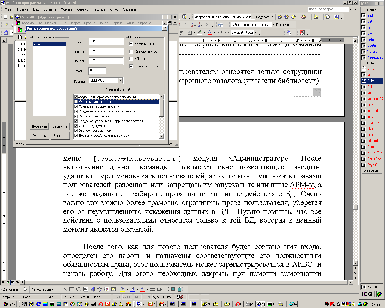The image size is (385, 308).
Task: Insert an organization chart or diagram
Action: 100,289
